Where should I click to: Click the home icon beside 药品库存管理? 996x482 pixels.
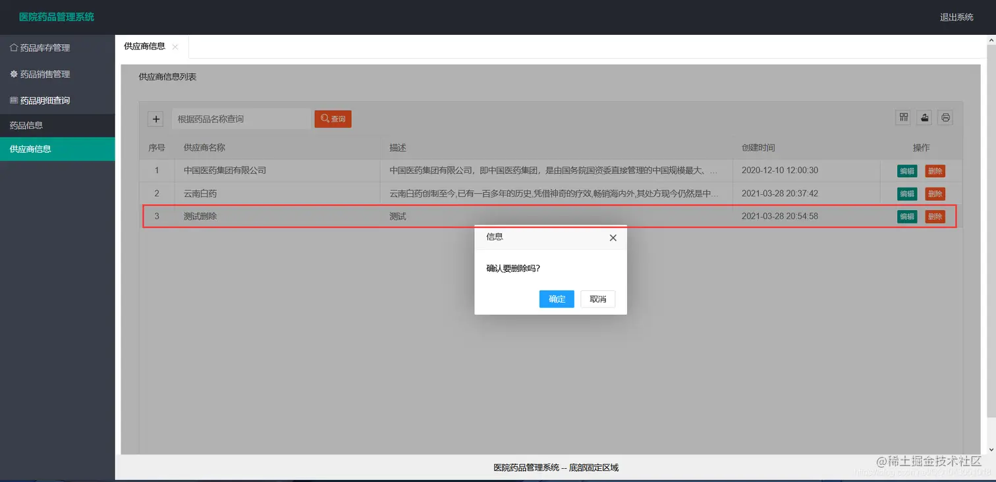click(x=16, y=47)
